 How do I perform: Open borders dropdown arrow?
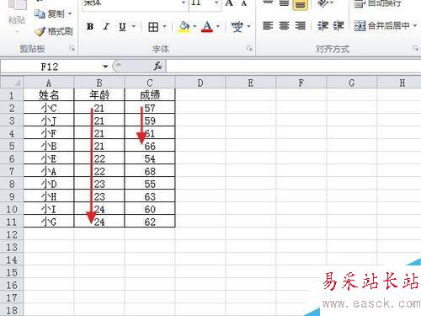click(165, 27)
